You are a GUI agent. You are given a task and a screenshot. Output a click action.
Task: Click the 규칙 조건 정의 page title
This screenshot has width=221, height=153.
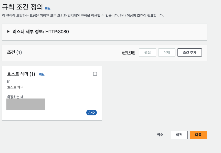point(23,7)
